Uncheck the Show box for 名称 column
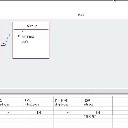The height and width of the screenshot is (128, 128). pyautogui.click(x=98, y=112)
